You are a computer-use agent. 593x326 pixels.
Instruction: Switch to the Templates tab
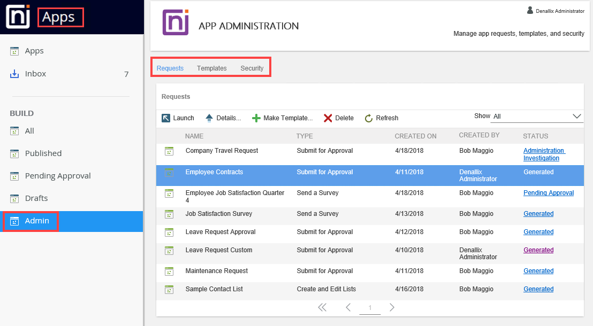click(211, 68)
